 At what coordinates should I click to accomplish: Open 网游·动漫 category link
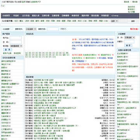click(72, 21)
